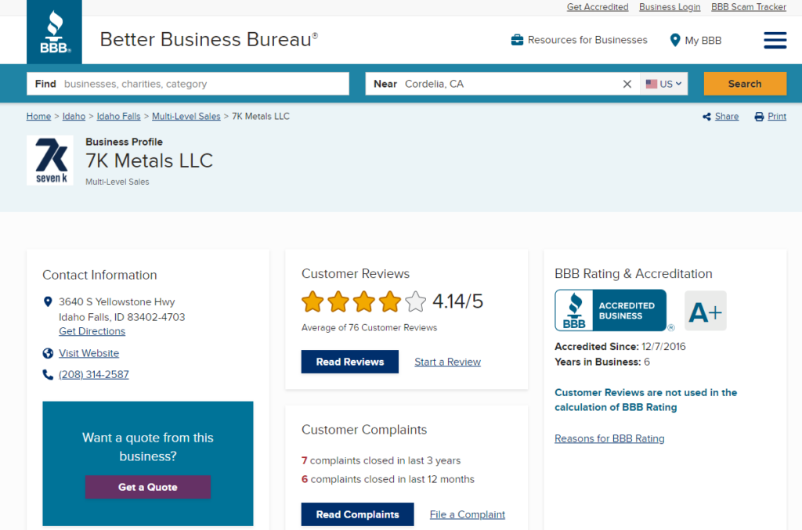Click the A+ rating badge

[706, 311]
